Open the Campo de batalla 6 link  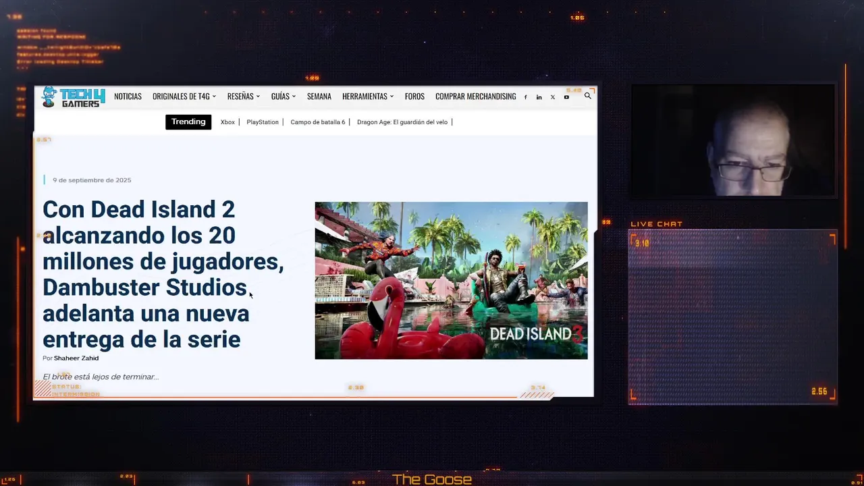(318, 122)
